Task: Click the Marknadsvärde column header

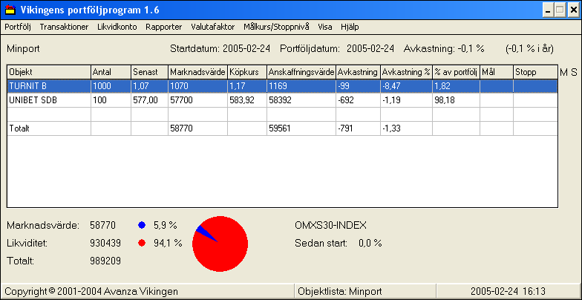Action: pyautogui.click(x=197, y=72)
